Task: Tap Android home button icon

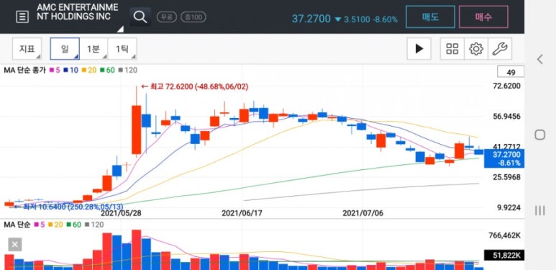Action: (539, 135)
